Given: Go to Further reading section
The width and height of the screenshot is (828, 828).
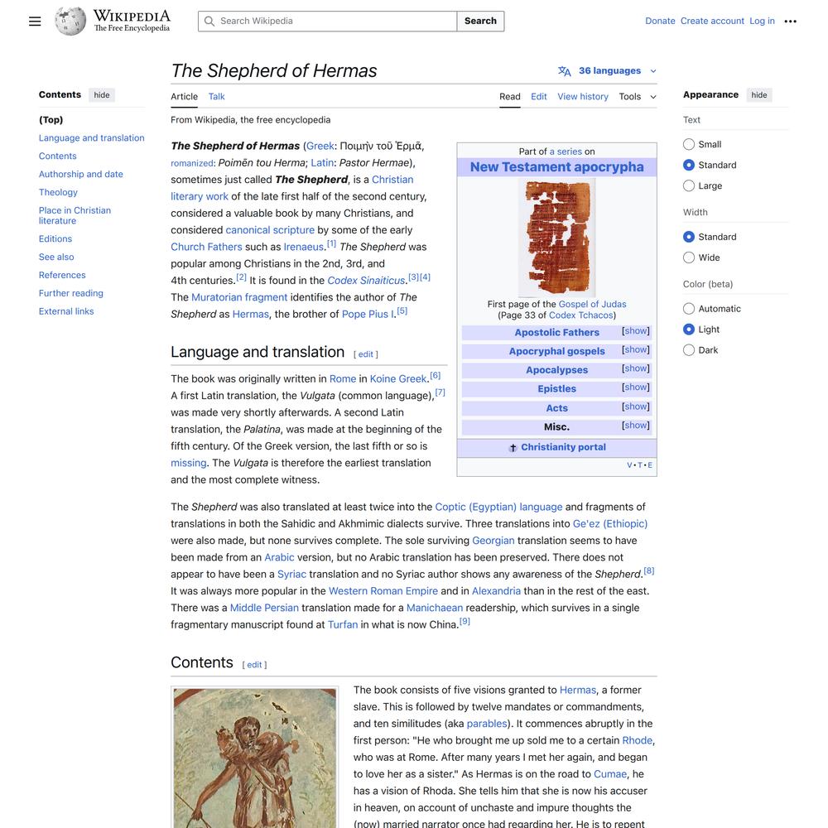Looking at the screenshot, I should 70,293.
